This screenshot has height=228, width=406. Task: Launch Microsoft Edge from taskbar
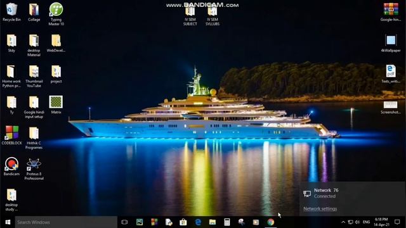(x=198, y=222)
